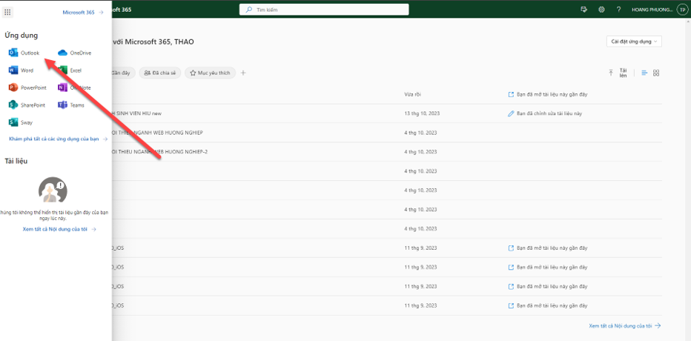Open the feedback flag icon in header
Image resolution: width=691 pixels, height=341 pixels.
tap(585, 9)
